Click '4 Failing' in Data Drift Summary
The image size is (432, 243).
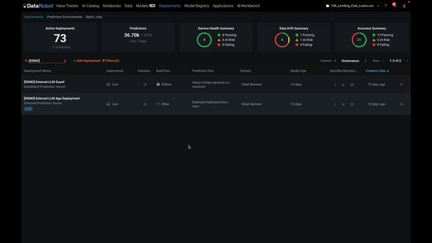pos(306,45)
